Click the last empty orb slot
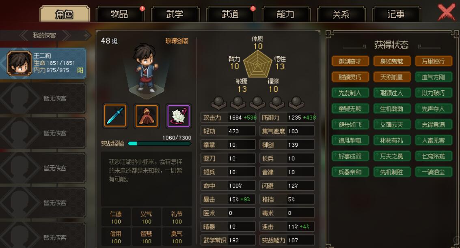The height and width of the screenshot is (248, 460). (x=296, y=103)
